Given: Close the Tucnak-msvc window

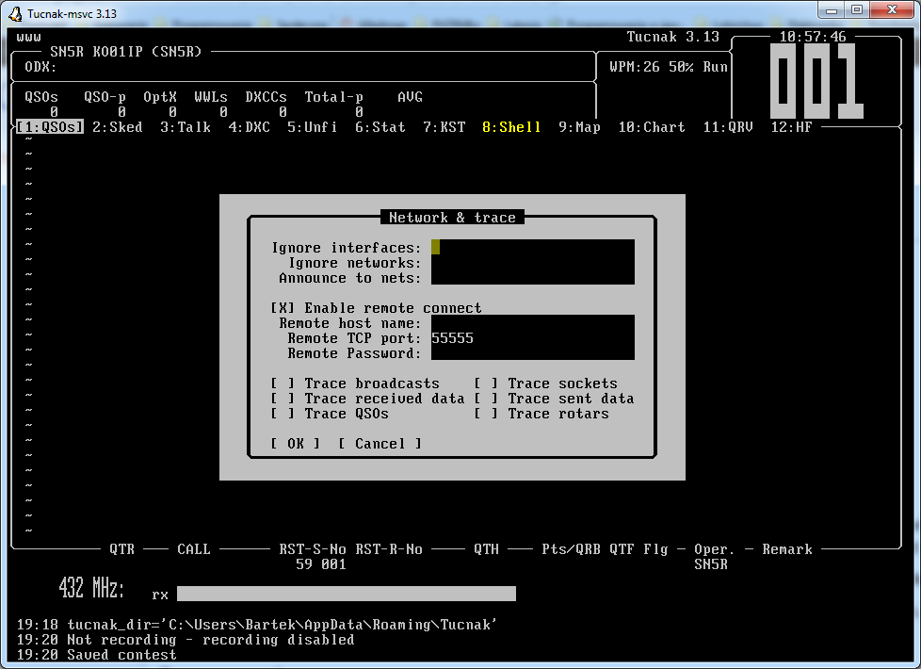Looking at the screenshot, I should [892, 10].
